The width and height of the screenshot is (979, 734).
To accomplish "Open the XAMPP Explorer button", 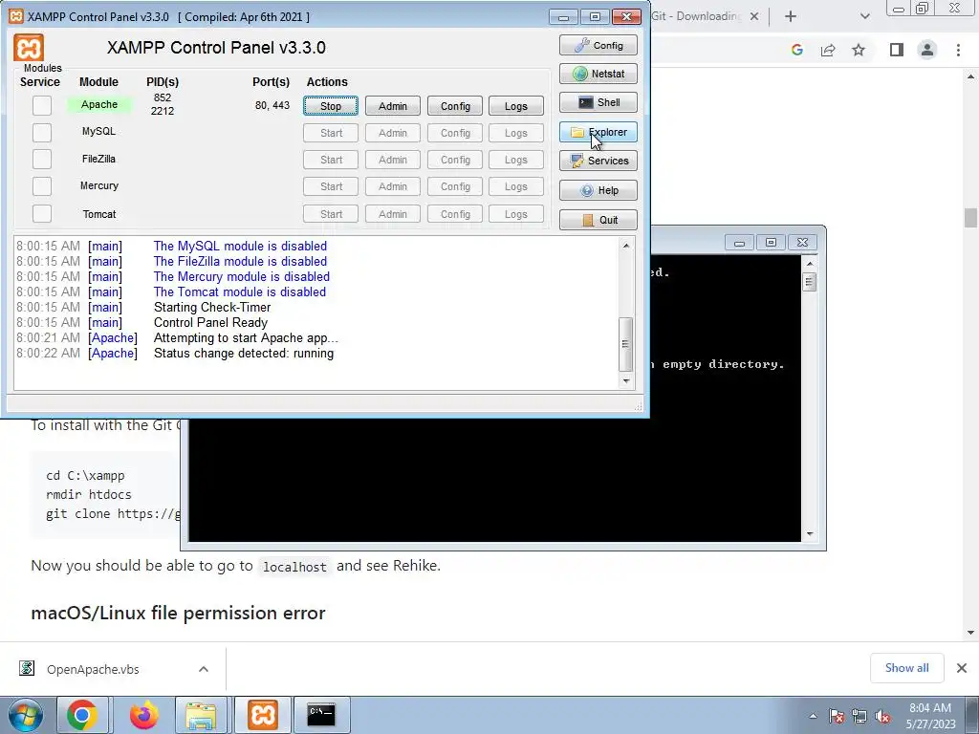I will (x=598, y=132).
